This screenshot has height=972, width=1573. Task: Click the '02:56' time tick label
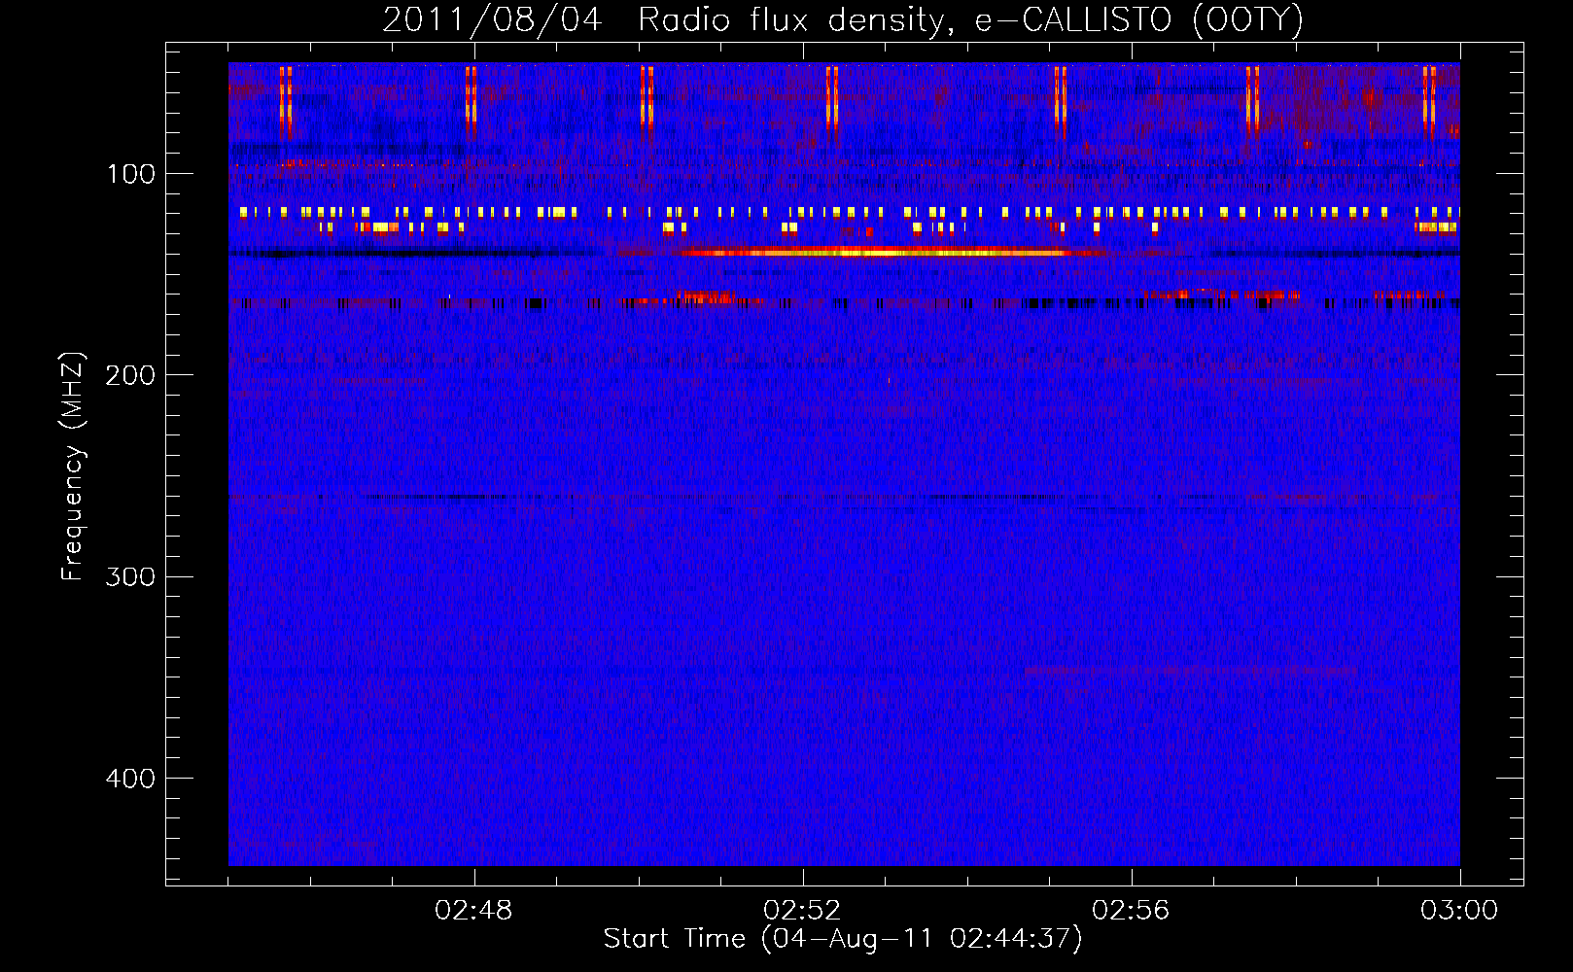[x=1131, y=910]
